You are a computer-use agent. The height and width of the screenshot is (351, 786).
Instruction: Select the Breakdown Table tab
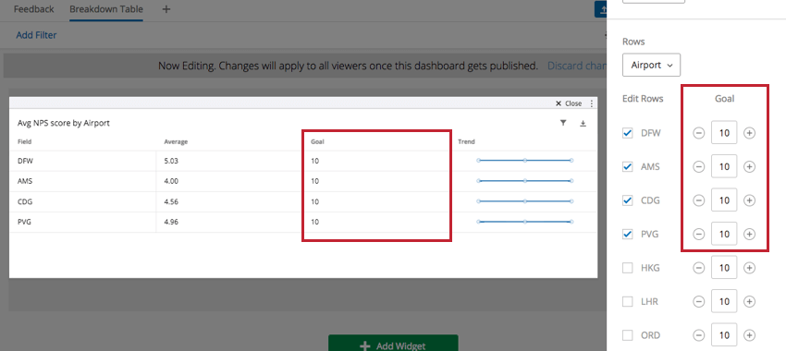pos(106,9)
